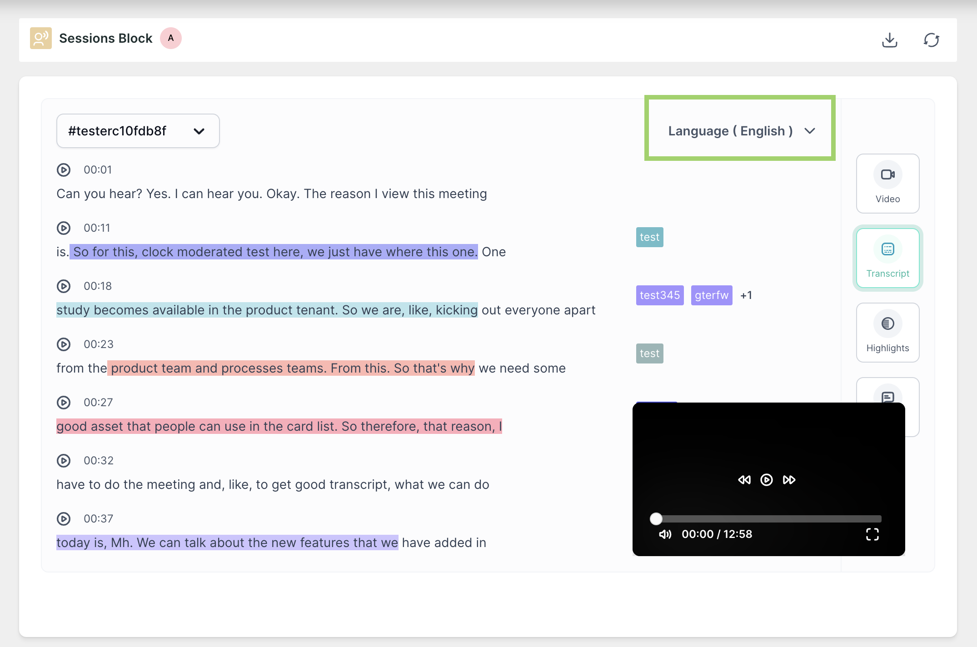Open the #testerc10fdb8f tester dropdown
Screen dimensions: 977x647
[138, 131]
